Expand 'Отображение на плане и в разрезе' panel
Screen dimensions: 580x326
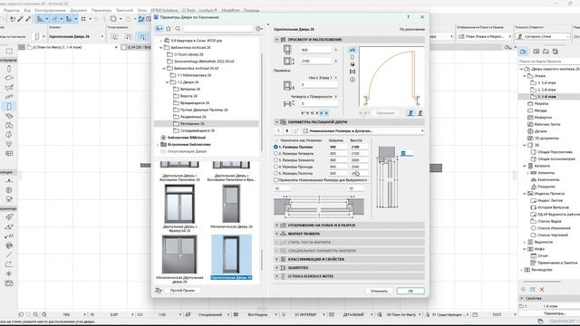tap(276, 225)
